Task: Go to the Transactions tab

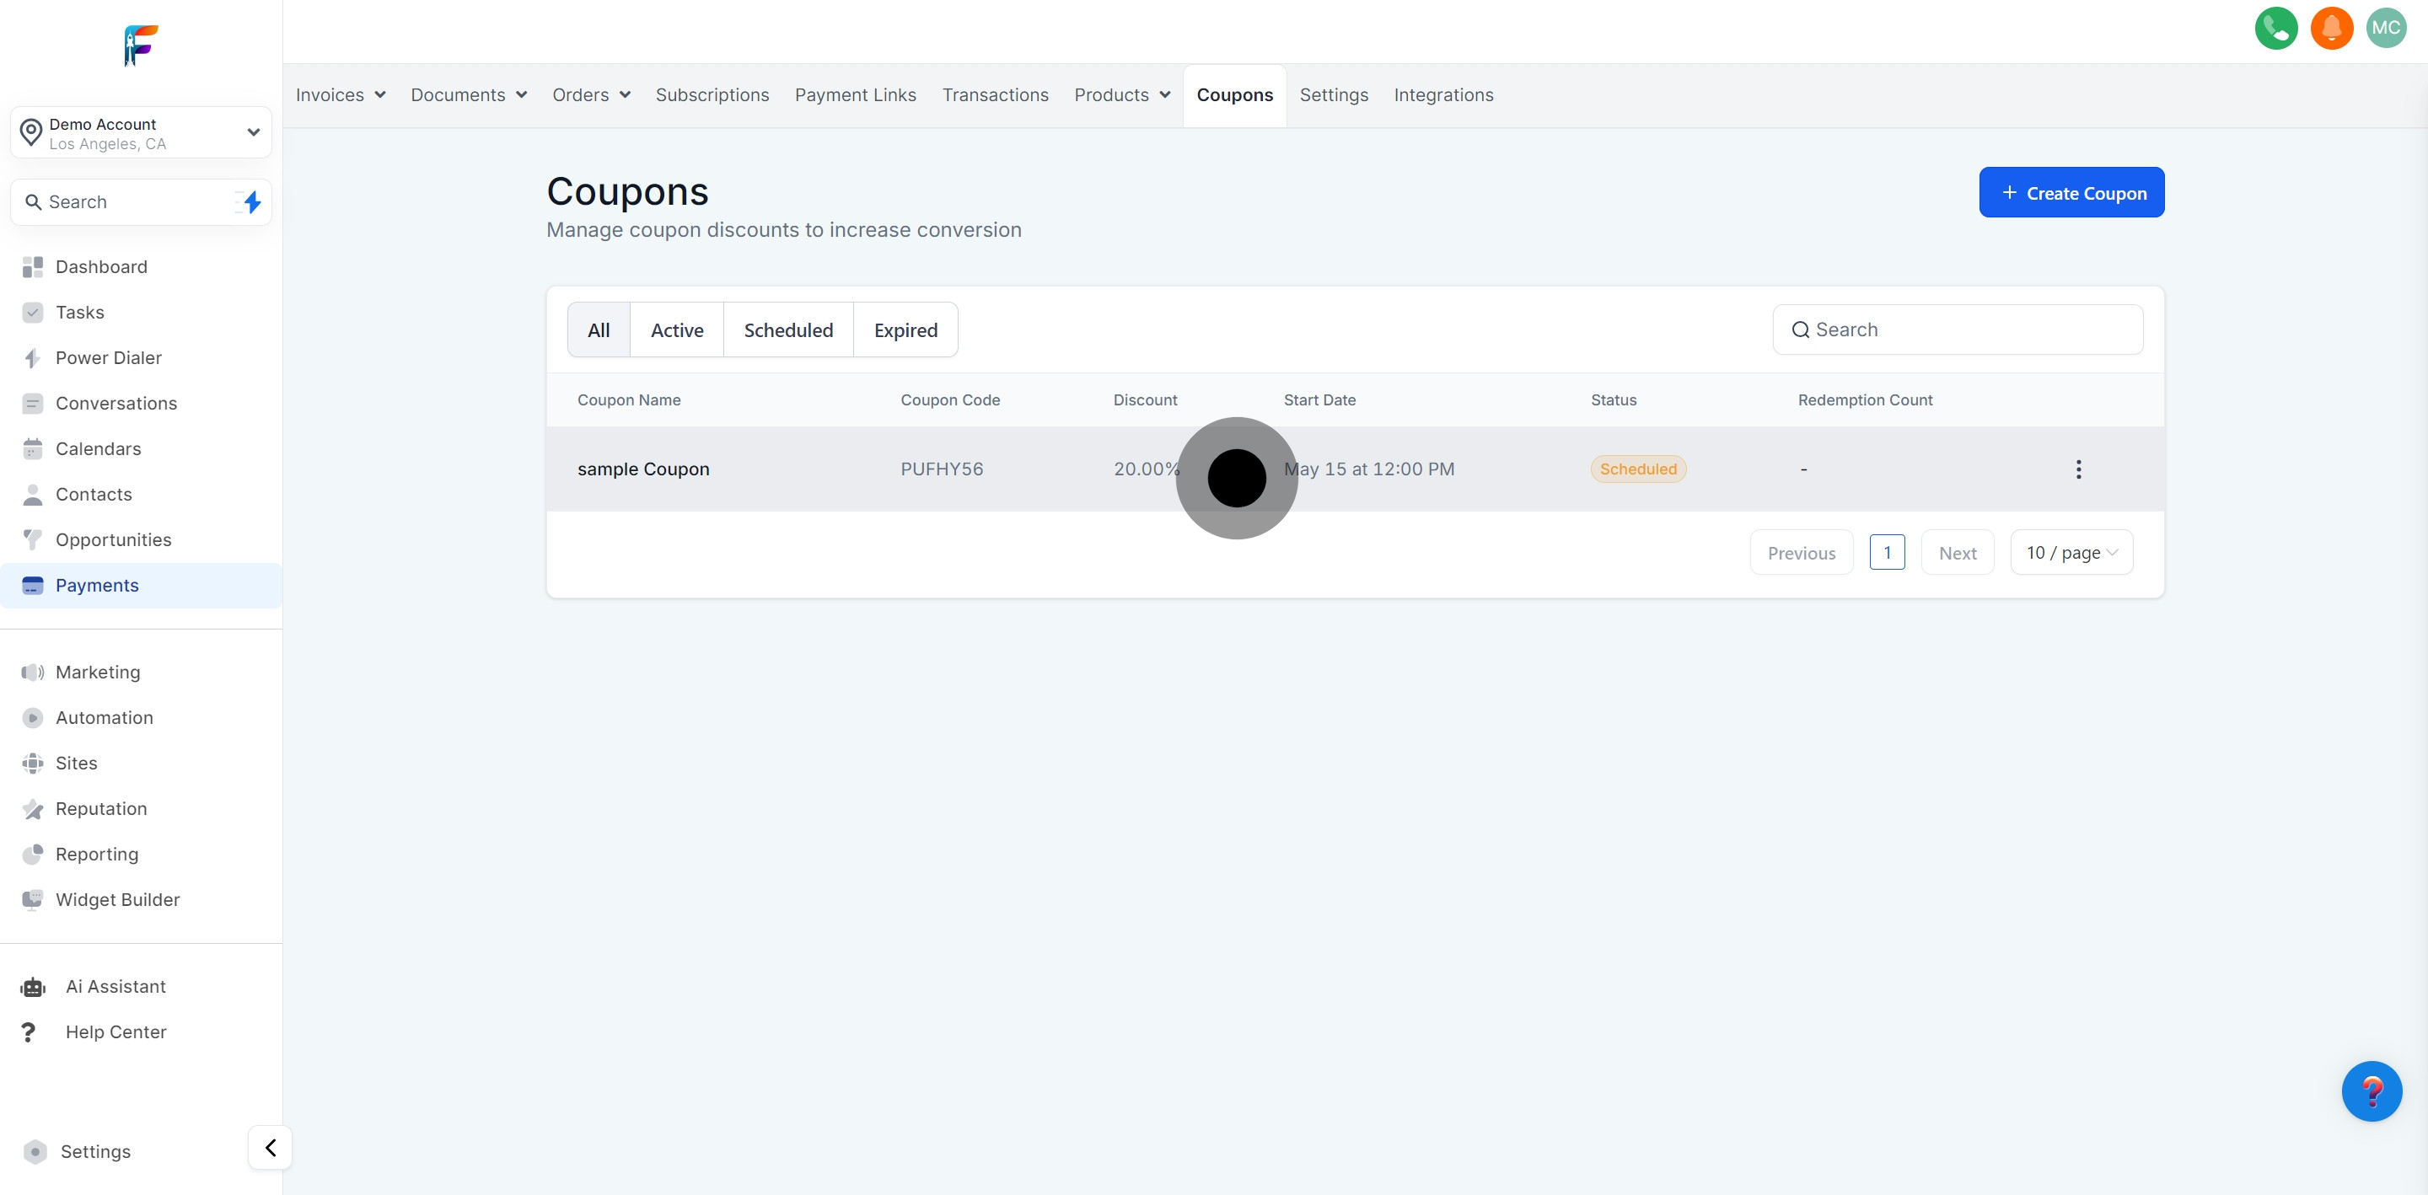Action: [995, 95]
